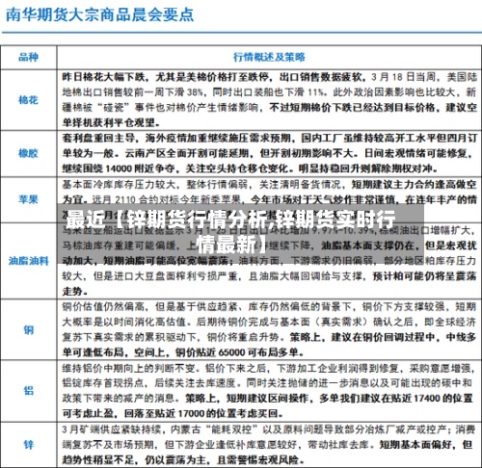The width and height of the screenshot is (482, 468).
Task: Select the 苹果 paragraph starting 基本面冷库库存压力较大
Action: (x=269, y=199)
